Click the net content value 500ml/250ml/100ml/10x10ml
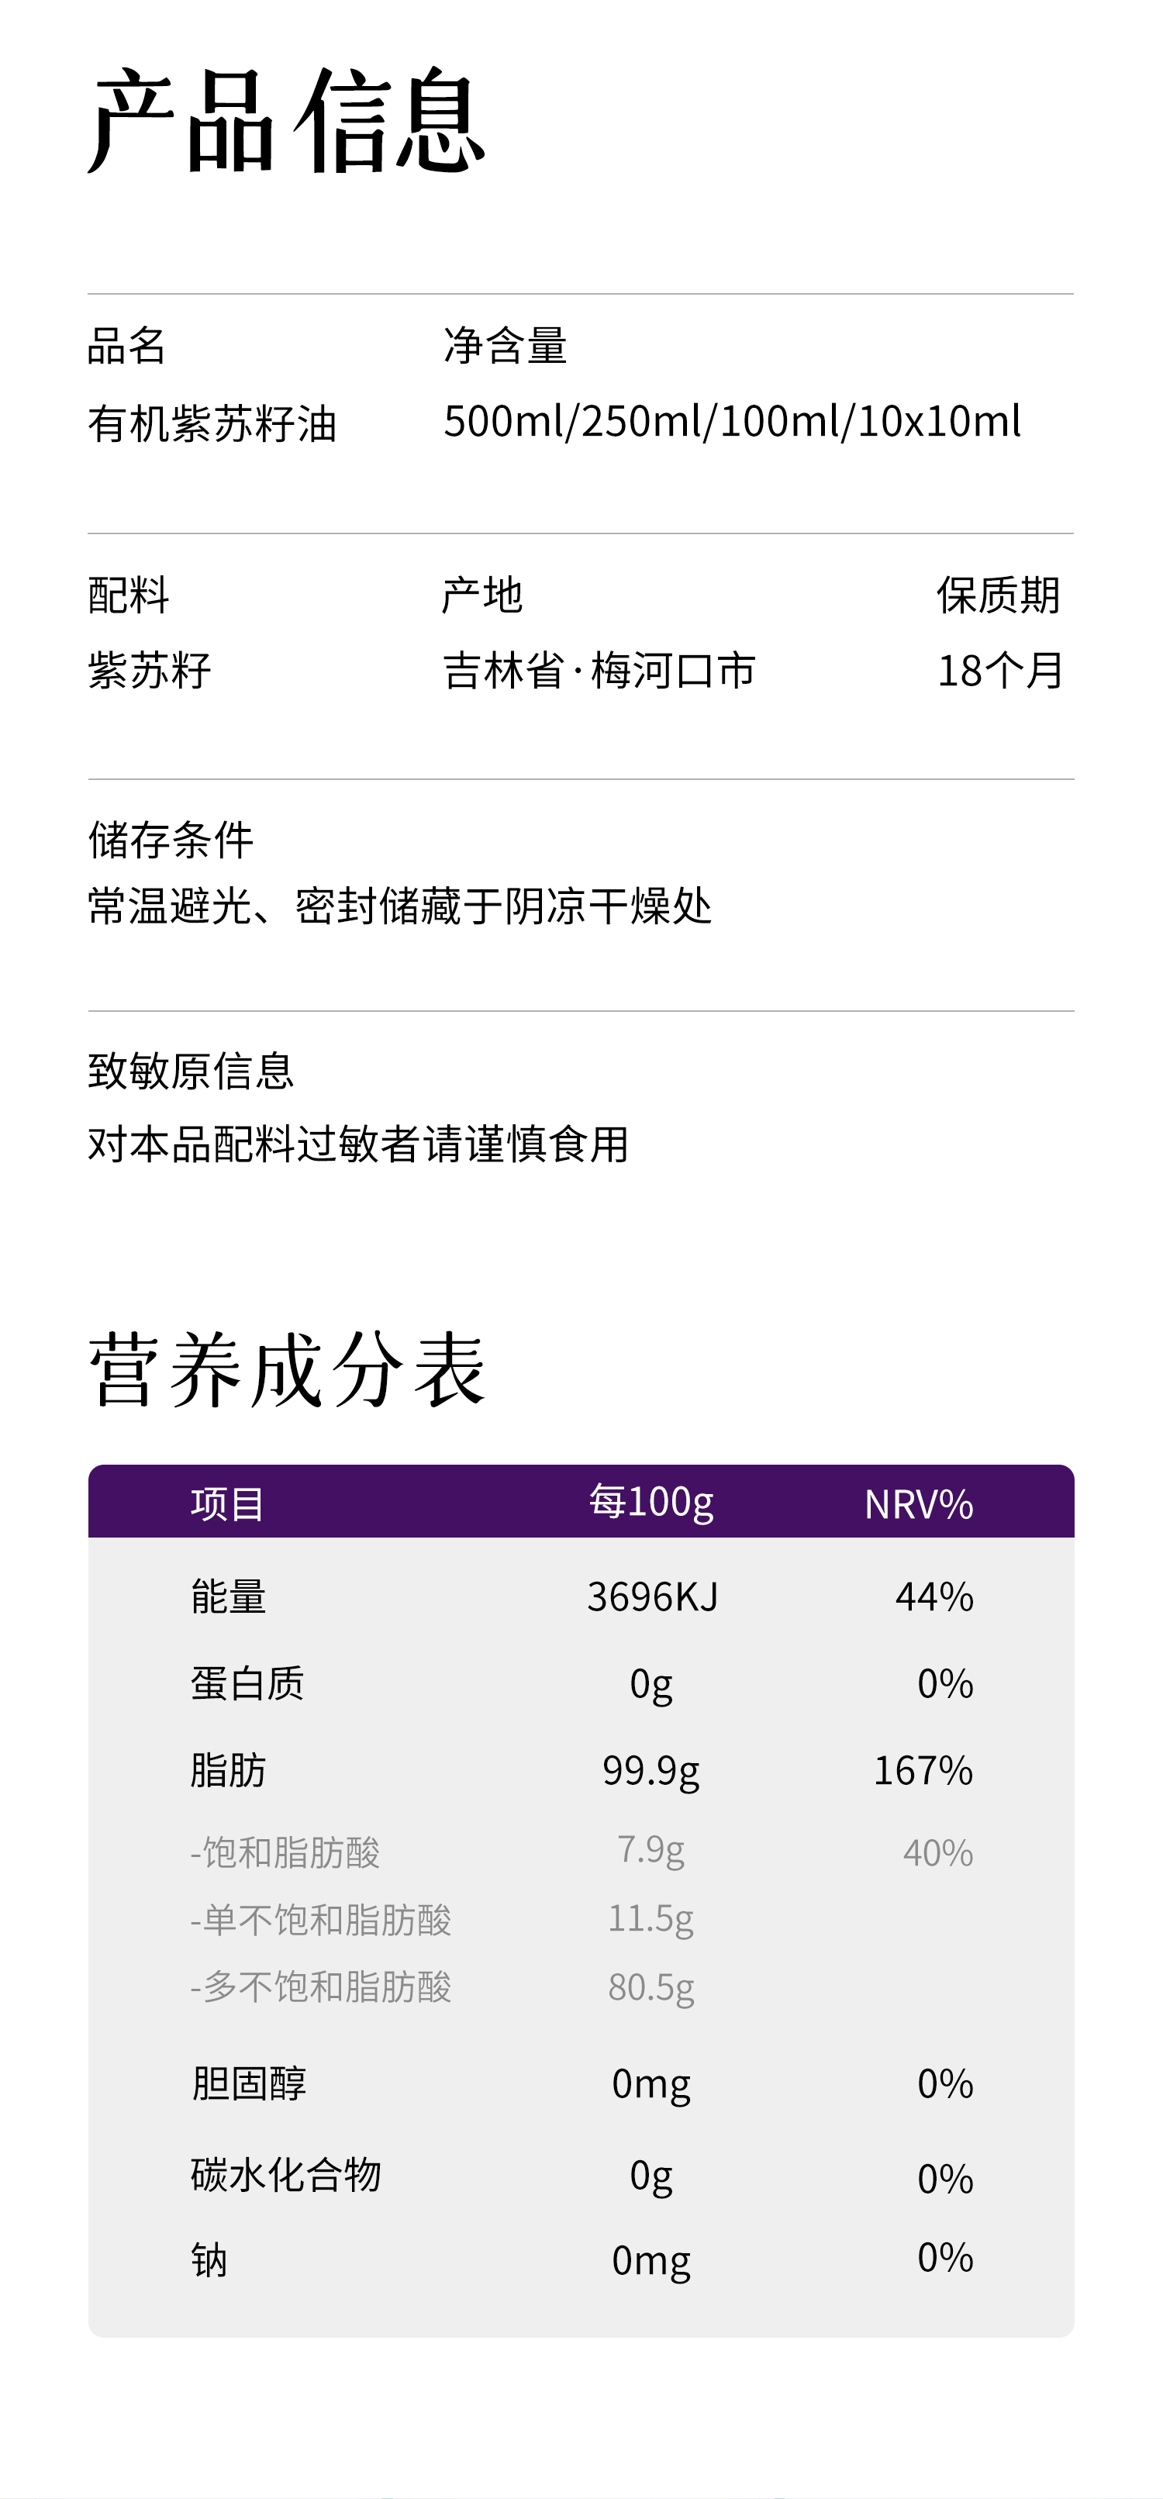The image size is (1163, 2499). pos(731,422)
